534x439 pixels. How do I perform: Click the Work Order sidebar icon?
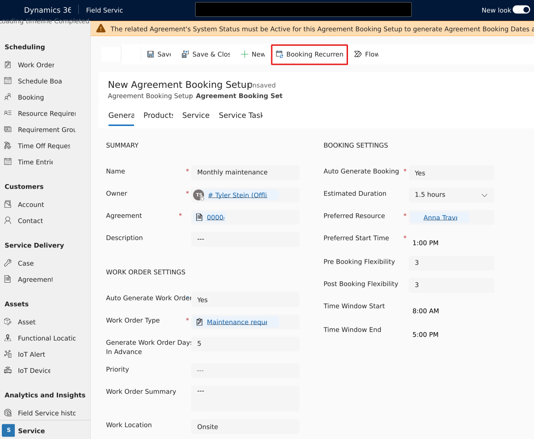point(8,65)
